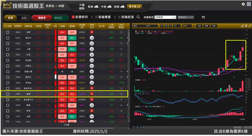The height and width of the screenshot is (136, 252).
Task: Click the mid-term trend cloud icon
Action: click(x=109, y=7)
